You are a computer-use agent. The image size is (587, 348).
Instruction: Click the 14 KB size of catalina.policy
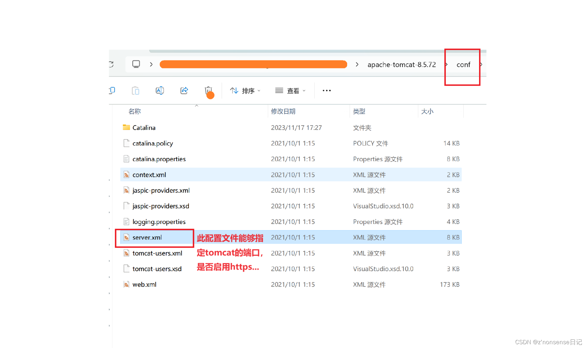pyautogui.click(x=451, y=143)
